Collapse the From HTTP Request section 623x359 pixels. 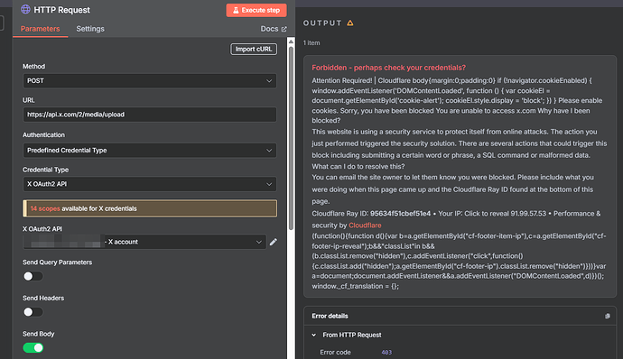click(314, 335)
